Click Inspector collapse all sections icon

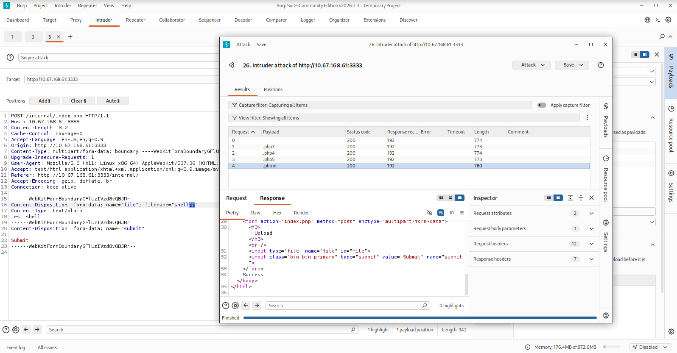(x=581, y=198)
